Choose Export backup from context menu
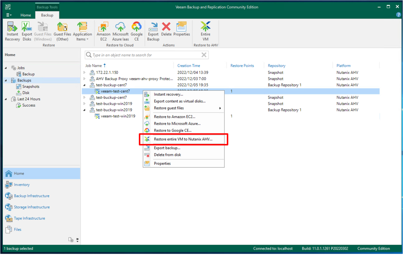This screenshot has height=255, width=403. point(184,148)
